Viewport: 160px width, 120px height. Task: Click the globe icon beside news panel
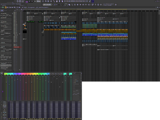click(116, 5)
